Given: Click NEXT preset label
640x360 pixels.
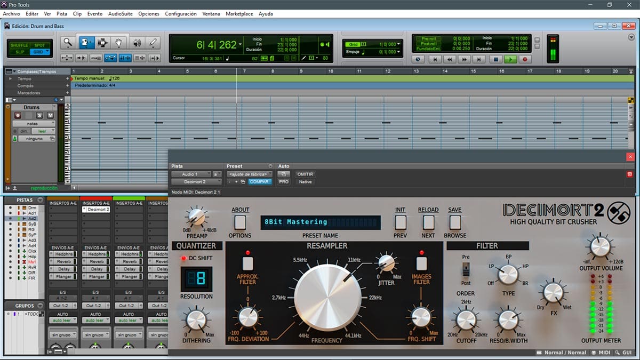Looking at the screenshot, I should [428, 235].
